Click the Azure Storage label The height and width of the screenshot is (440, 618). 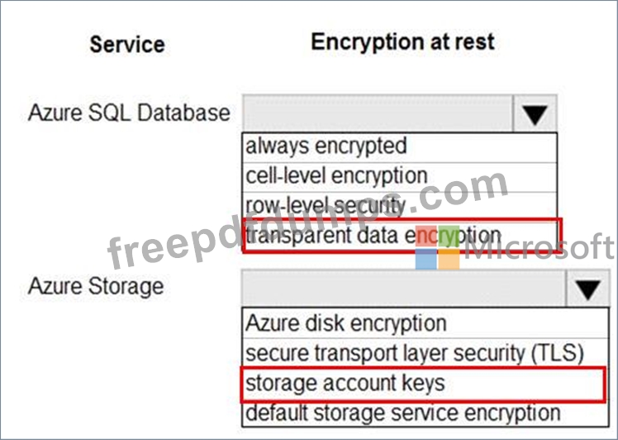pos(96,286)
